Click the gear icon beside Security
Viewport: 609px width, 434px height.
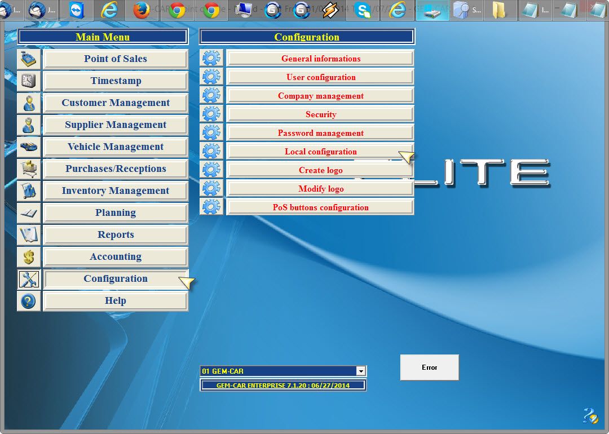pyautogui.click(x=211, y=114)
